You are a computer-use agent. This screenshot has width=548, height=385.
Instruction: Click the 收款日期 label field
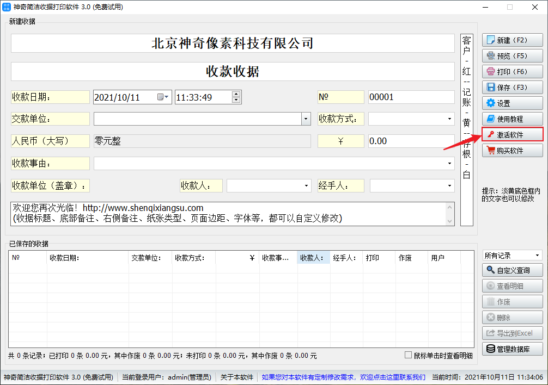tap(50, 97)
